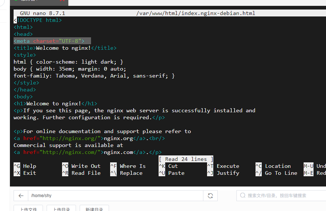Close the server tab with the red X
This screenshot has width=326, height=211.
(62, 1)
